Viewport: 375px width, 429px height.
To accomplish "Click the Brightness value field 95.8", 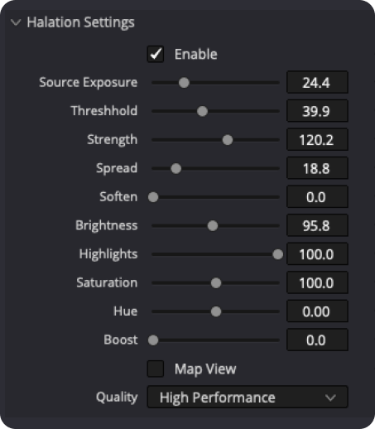I will click(x=317, y=225).
